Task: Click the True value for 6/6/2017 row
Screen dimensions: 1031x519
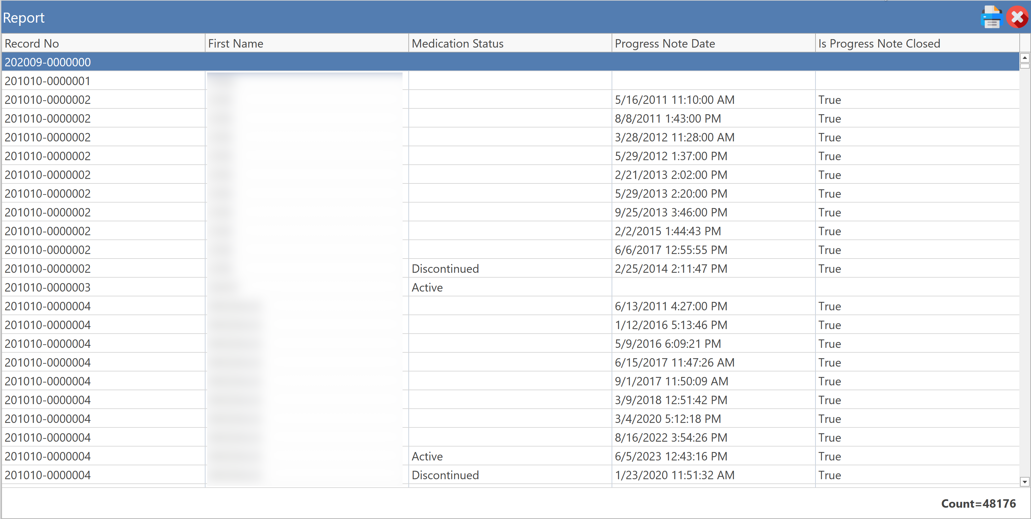Action: point(829,250)
